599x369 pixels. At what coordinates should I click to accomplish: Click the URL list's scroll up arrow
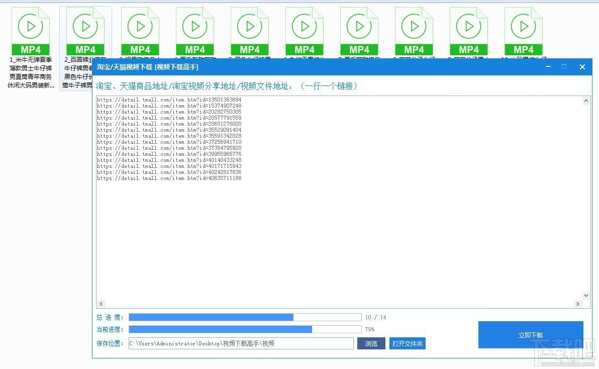(x=586, y=101)
